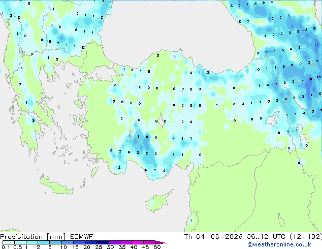The width and height of the screenshot is (322, 249).
Task: Click the island of Crete on map
Action: point(56,185)
